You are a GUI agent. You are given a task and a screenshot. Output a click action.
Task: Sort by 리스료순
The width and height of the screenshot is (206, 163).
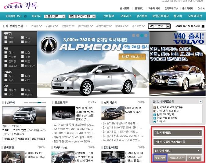tap(138, 26)
